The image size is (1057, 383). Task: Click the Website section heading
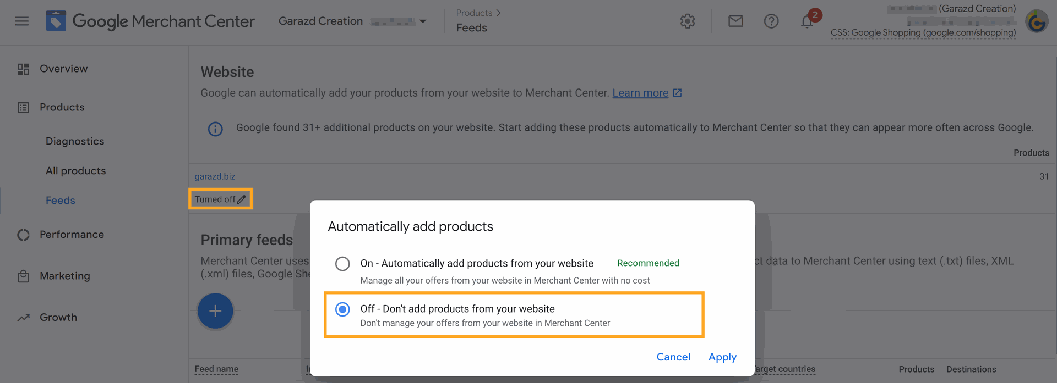[227, 72]
